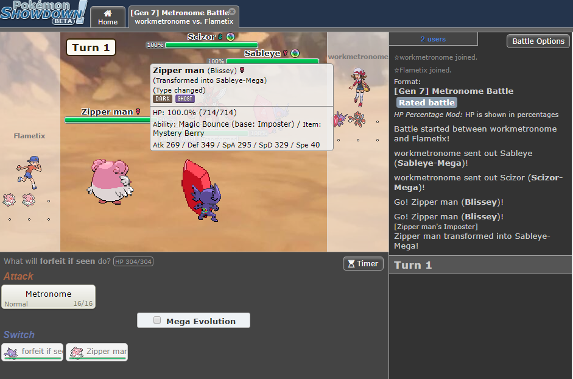Switch to forfeit if seen
The height and width of the screenshot is (379, 573).
[32, 352]
